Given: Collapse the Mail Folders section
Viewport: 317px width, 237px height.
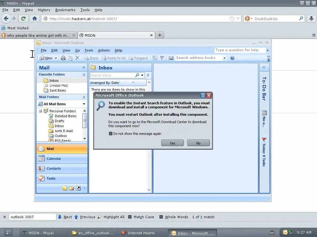Looking at the screenshot, I should pos(84,97).
